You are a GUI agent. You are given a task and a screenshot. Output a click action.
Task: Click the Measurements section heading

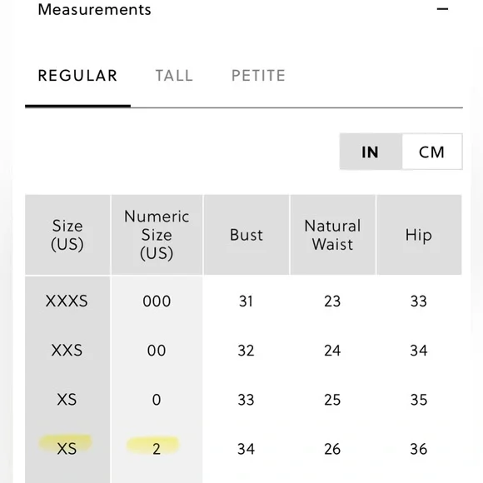coord(95,9)
